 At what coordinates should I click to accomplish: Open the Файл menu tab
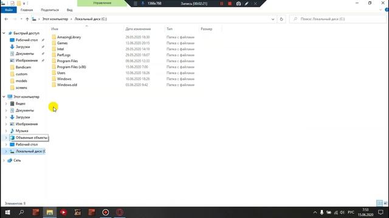9,10
